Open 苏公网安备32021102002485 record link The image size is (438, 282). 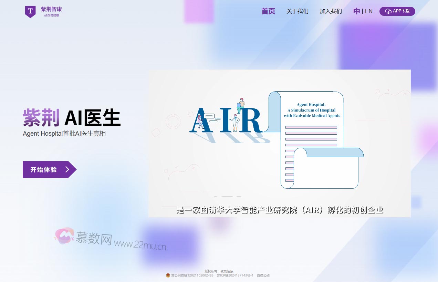pyautogui.click(x=192, y=275)
